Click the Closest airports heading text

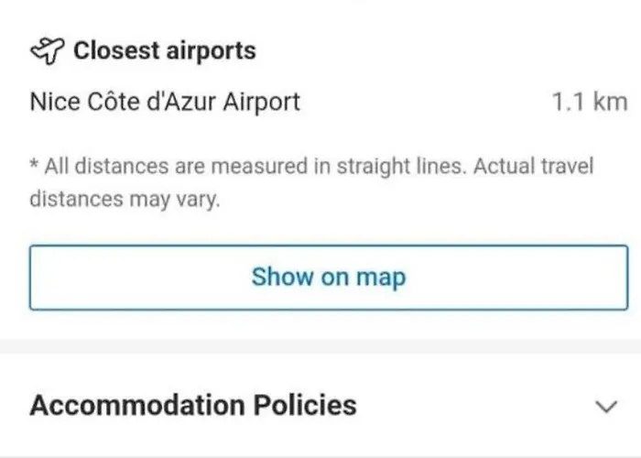165,50
